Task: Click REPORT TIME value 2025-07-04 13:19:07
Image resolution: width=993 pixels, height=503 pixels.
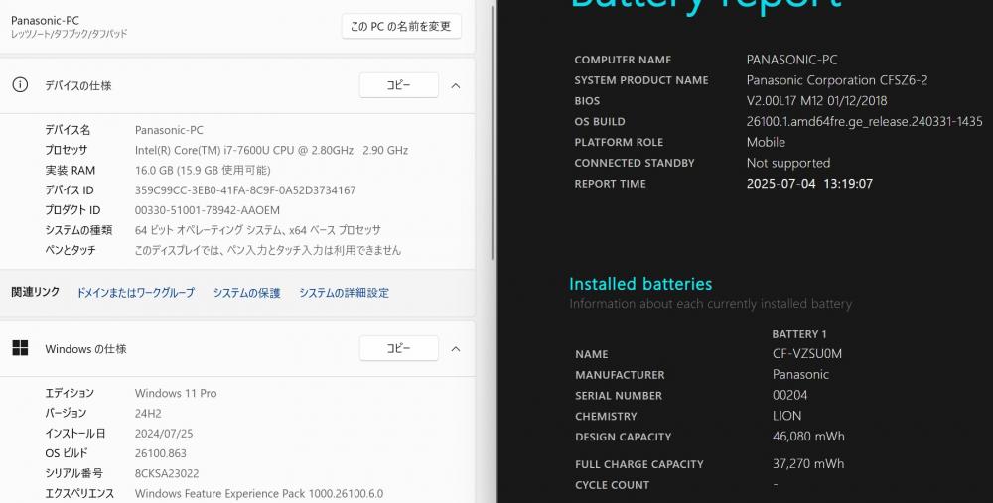Action: click(x=809, y=184)
